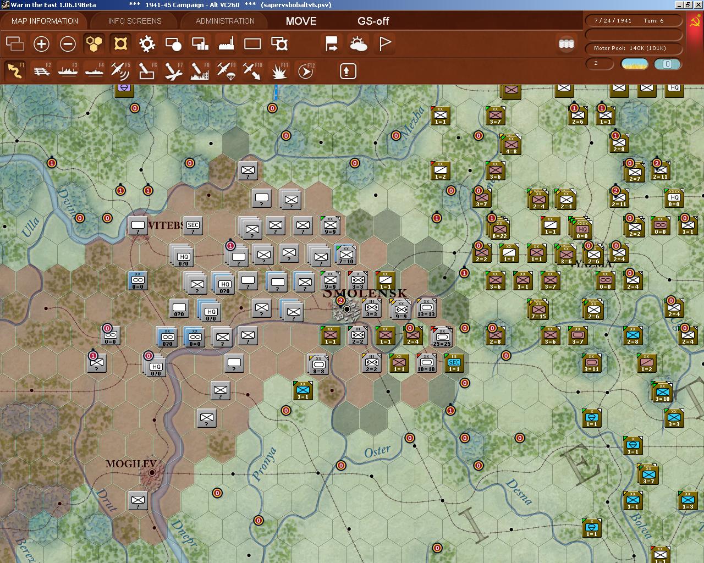This screenshot has height=563, width=704.
Task: Toggle the rectangle-with-circle overlay icon
Action: pyautogui.click(x=173, y=43)
